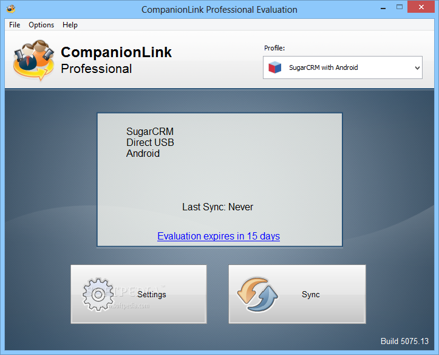439x355 pixels.
Task: Open the Options menu
Action: tap(41, 25)
